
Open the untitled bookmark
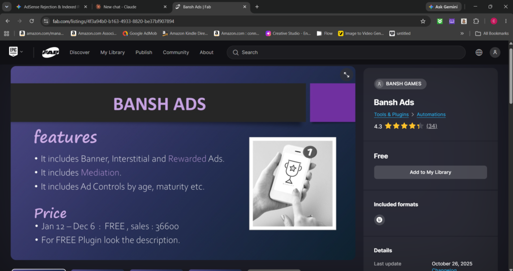(x=400, y=34)
